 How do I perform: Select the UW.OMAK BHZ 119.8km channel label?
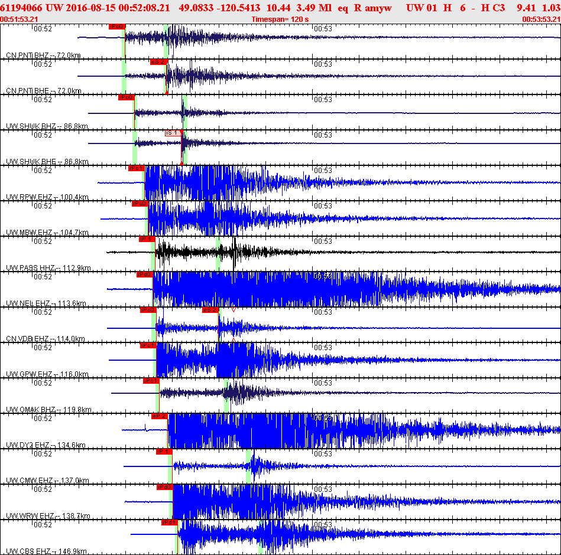pos(48,409)
